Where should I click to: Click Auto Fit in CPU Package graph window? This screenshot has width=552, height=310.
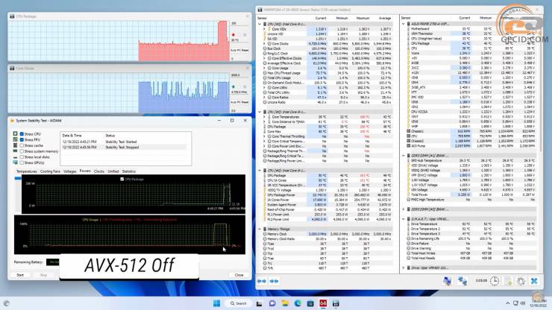[236, 51]
